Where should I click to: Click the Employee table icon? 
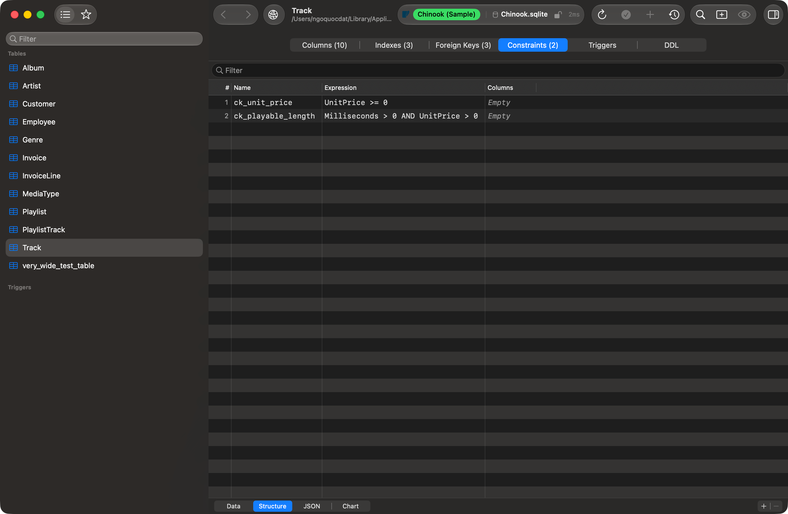[x=13, y=122]
